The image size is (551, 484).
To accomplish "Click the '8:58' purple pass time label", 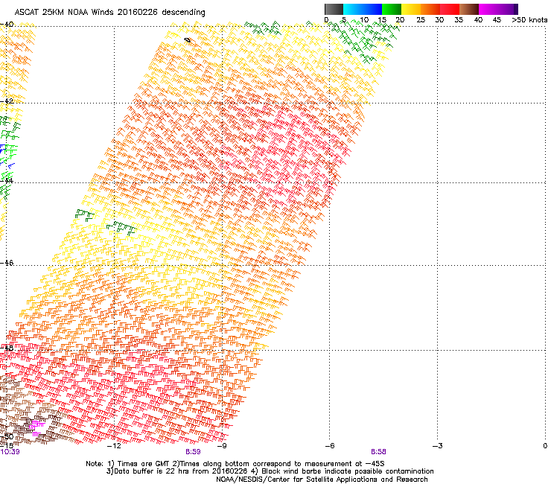I will pos(378,452).
